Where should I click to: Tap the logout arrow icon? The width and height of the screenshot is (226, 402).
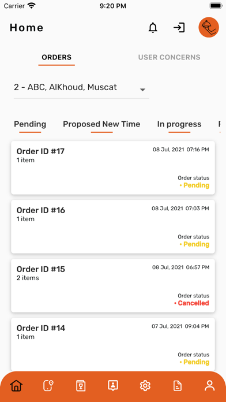(x=179, y=27)
